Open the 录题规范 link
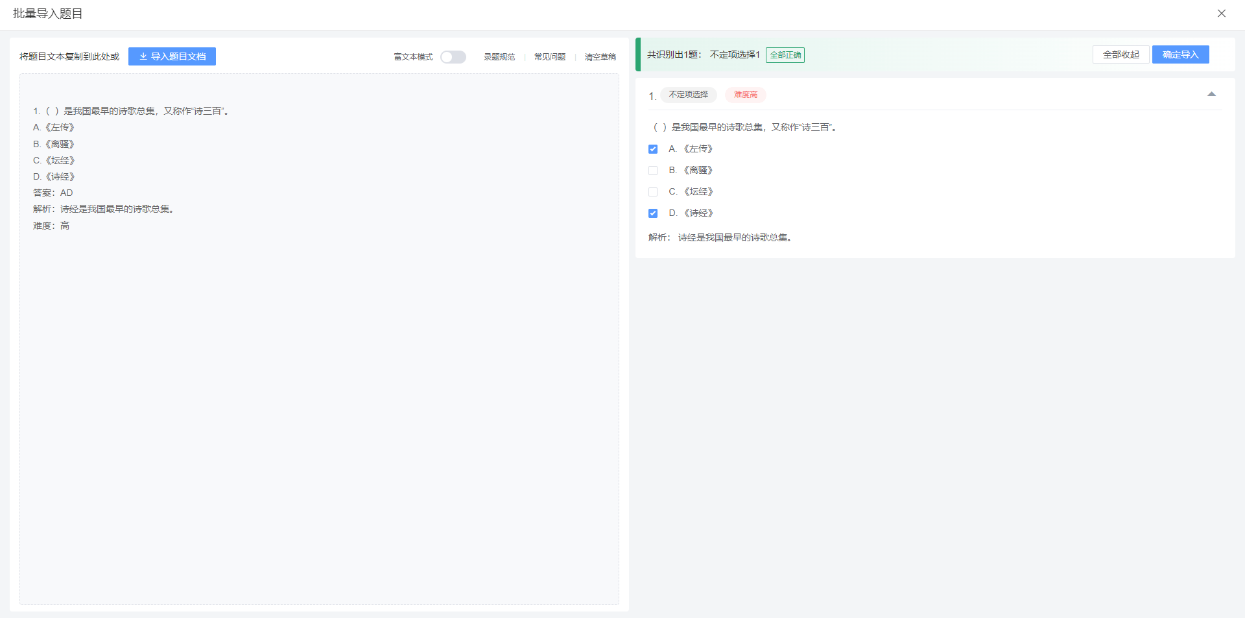Image resolution: width=1245 pixels, height=618 pixels. (x=499, y=57)
